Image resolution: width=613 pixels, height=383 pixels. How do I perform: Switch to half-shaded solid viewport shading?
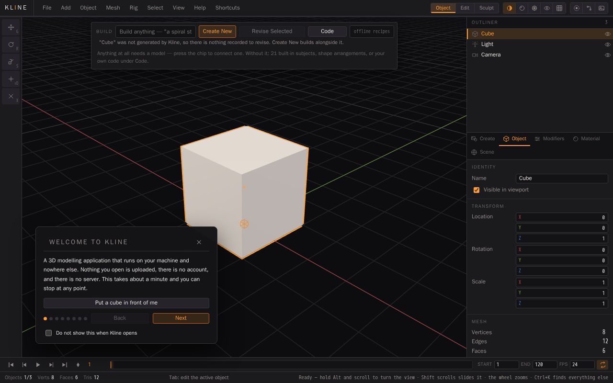[x=509, y=8]
